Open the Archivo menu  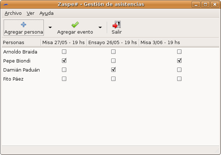pyautogui.click(x=13, y=13)
